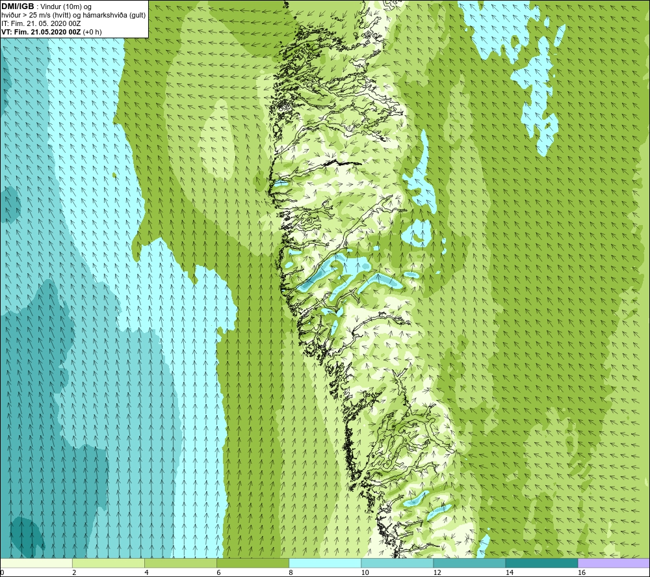650x577 pixels.
Task: Click the legend scale label 2
Action: [74, 572]
